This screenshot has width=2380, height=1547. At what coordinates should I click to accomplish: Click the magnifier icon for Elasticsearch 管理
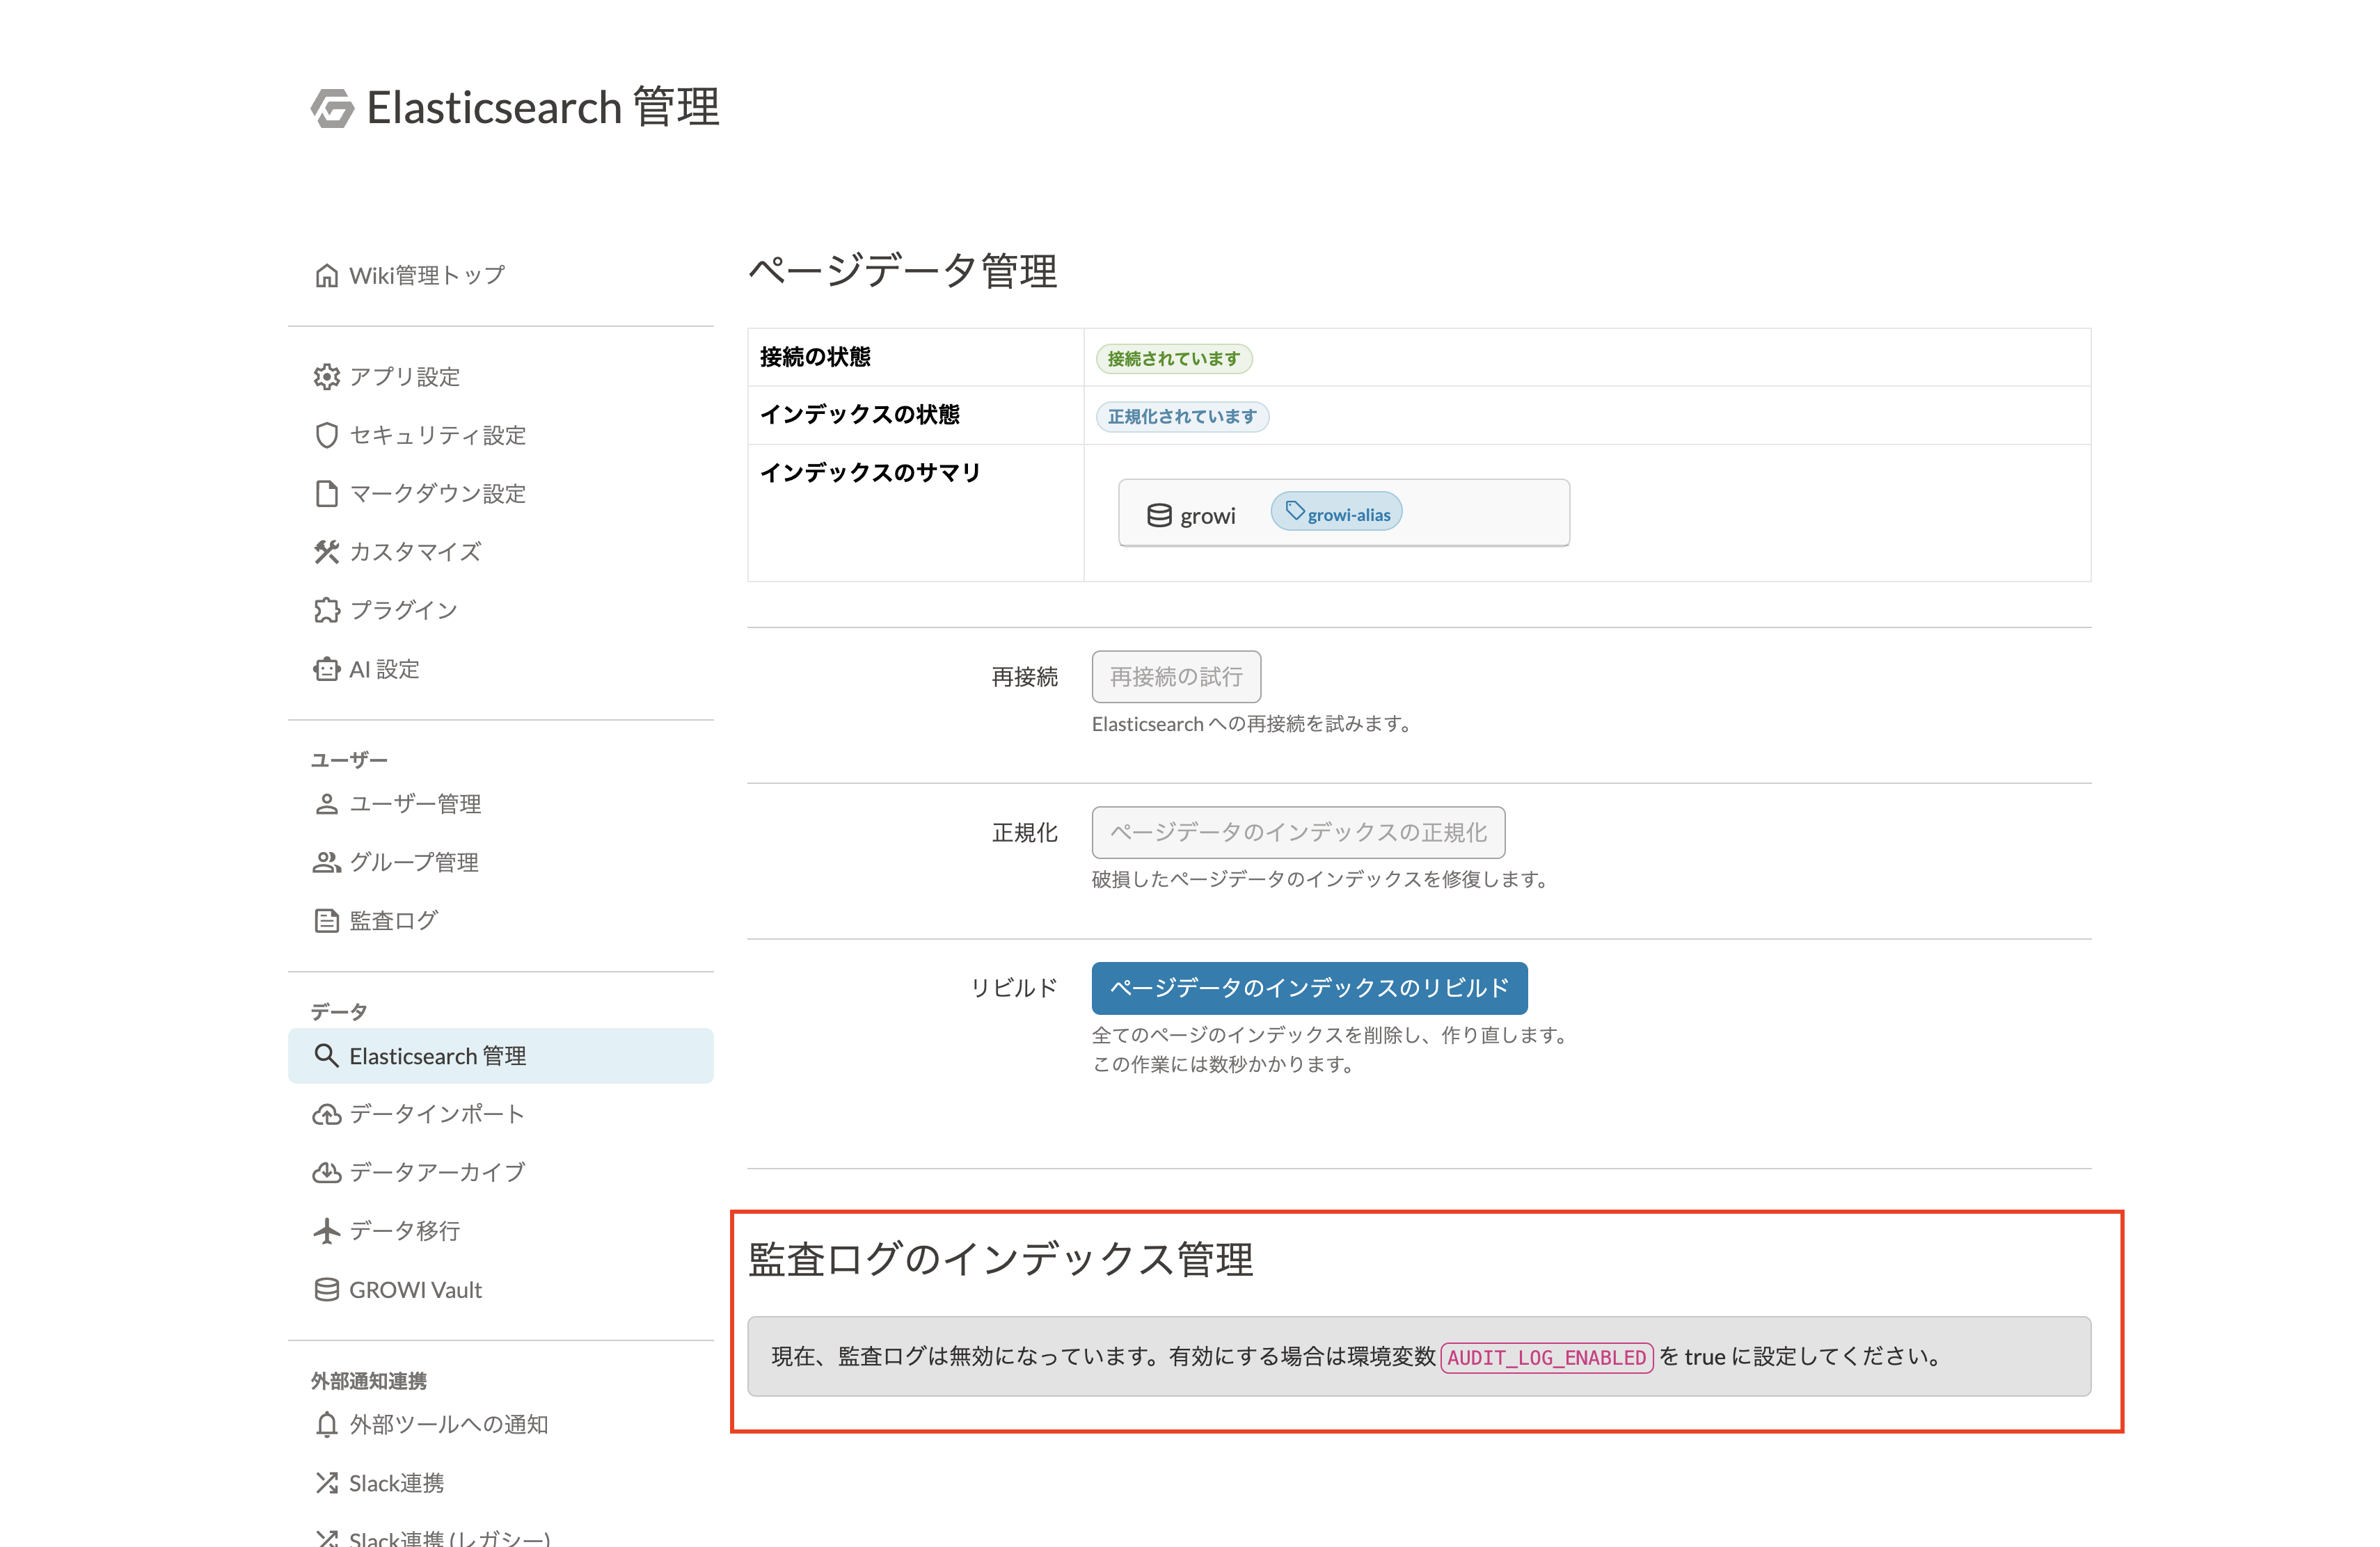tap(326, 1055)
